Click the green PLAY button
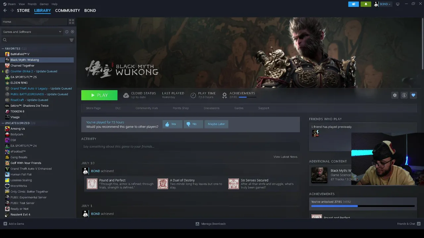 99,95
